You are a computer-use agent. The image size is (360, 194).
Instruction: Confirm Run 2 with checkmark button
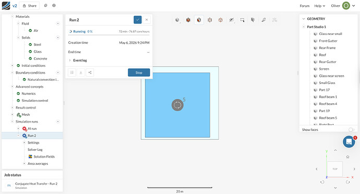pyautogui.click(x=138, y=20)
